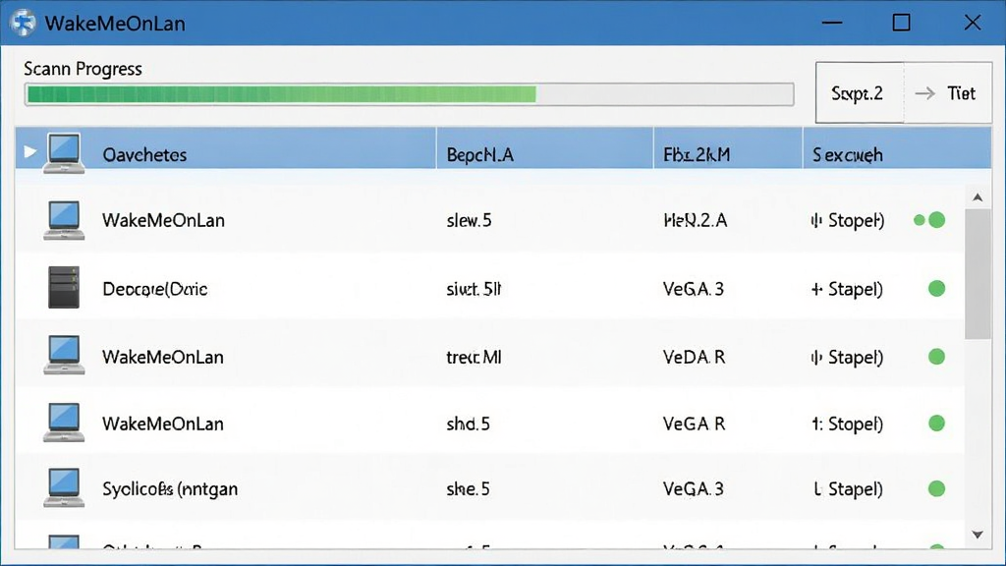Viewport: 1006px width, 566px height.
Task: Click the WakeMeOnLan app icon in the title bar
Action: pyautogui.click(x=24, y=24)
